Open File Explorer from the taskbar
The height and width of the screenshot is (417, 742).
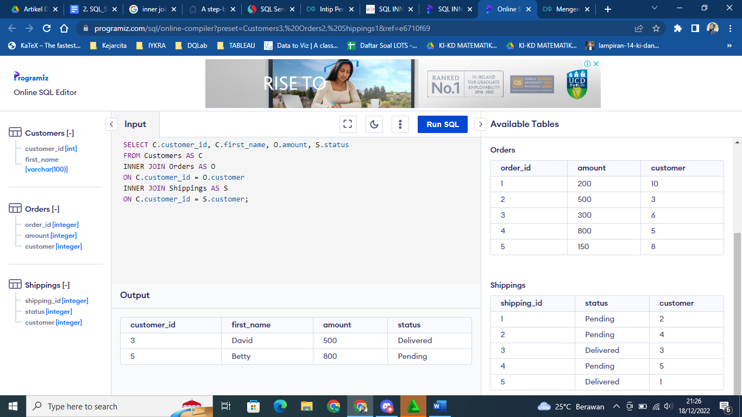[307, 406]
